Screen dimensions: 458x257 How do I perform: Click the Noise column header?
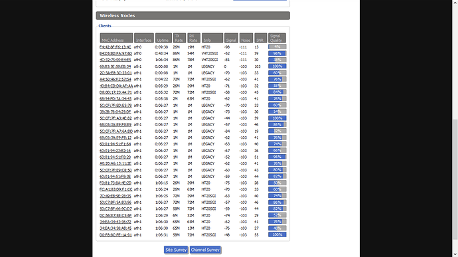(x=246, y=38)
